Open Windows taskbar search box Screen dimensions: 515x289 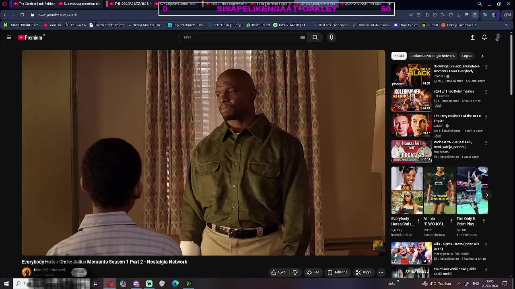tap(52, 284)
